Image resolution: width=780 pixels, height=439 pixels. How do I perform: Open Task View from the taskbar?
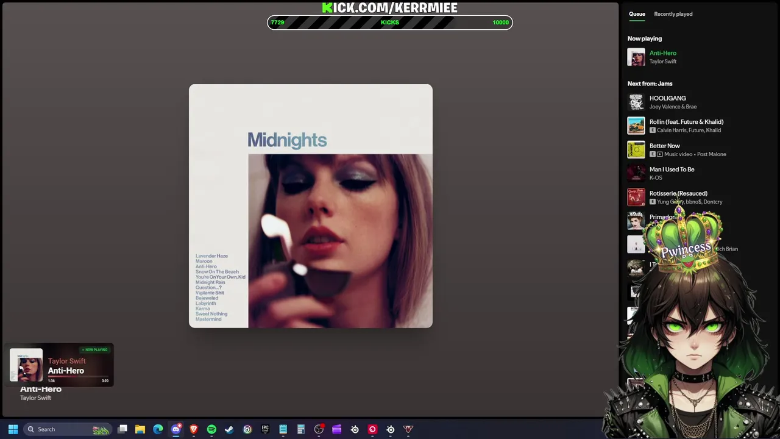coord(122,429)
